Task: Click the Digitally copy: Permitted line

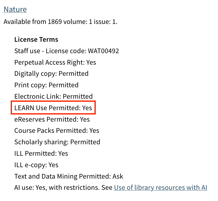Action: [51, 74]
